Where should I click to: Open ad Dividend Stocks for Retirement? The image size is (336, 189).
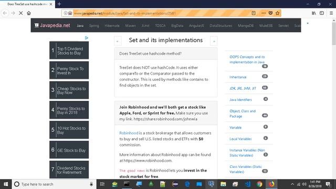(69, 170)
